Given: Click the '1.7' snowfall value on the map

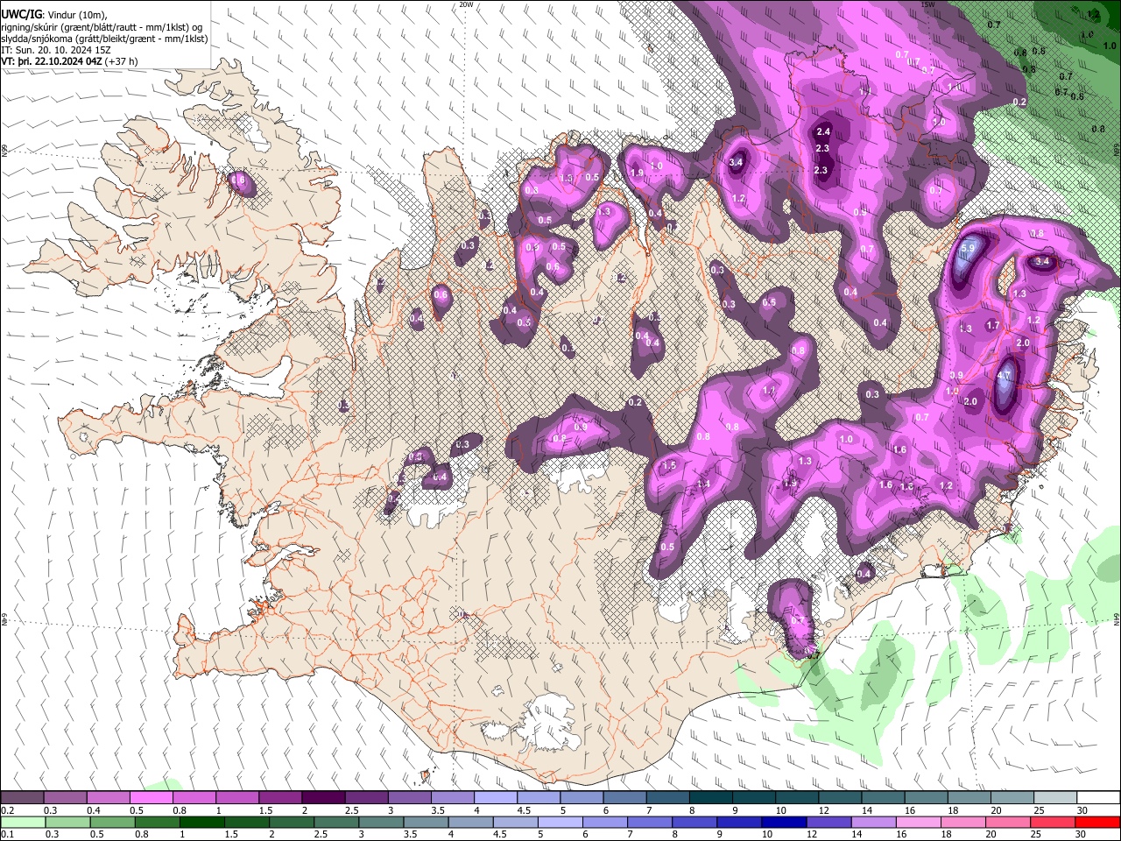Looking at the screenshot, I should coord(992,325).
